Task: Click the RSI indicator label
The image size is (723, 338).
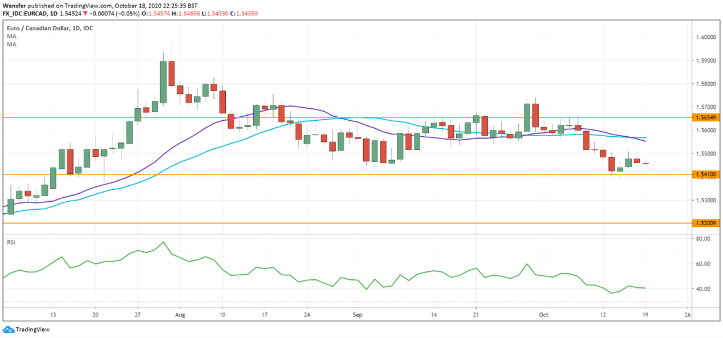Action: point(11,242)
